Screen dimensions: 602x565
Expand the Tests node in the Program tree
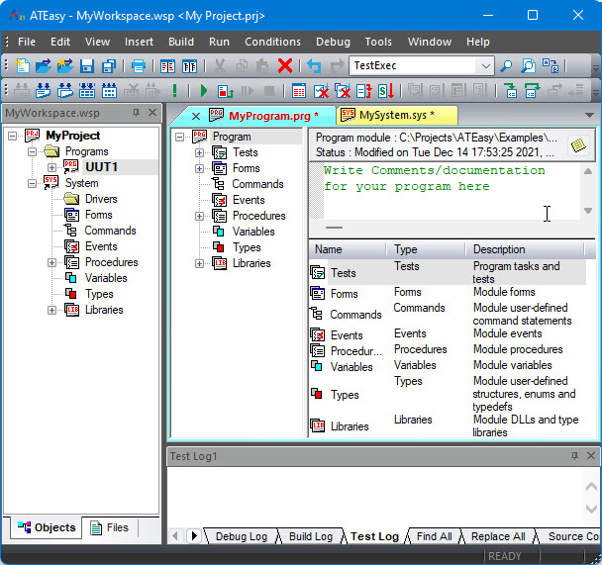[200, 152]
